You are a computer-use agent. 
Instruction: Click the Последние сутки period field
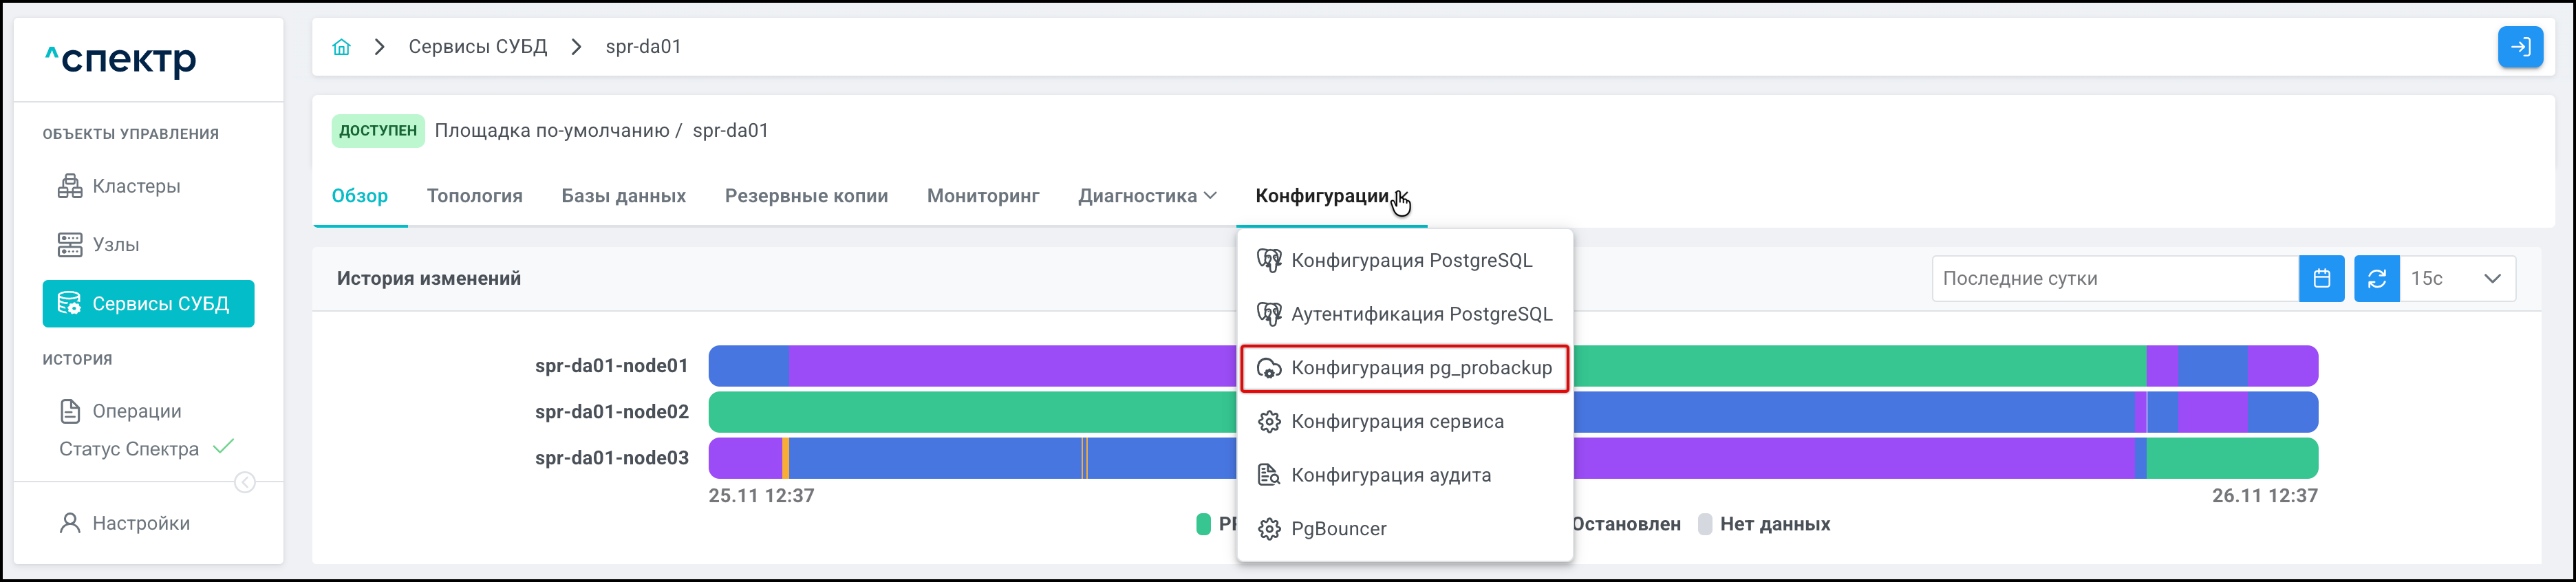click(2114, 279)
